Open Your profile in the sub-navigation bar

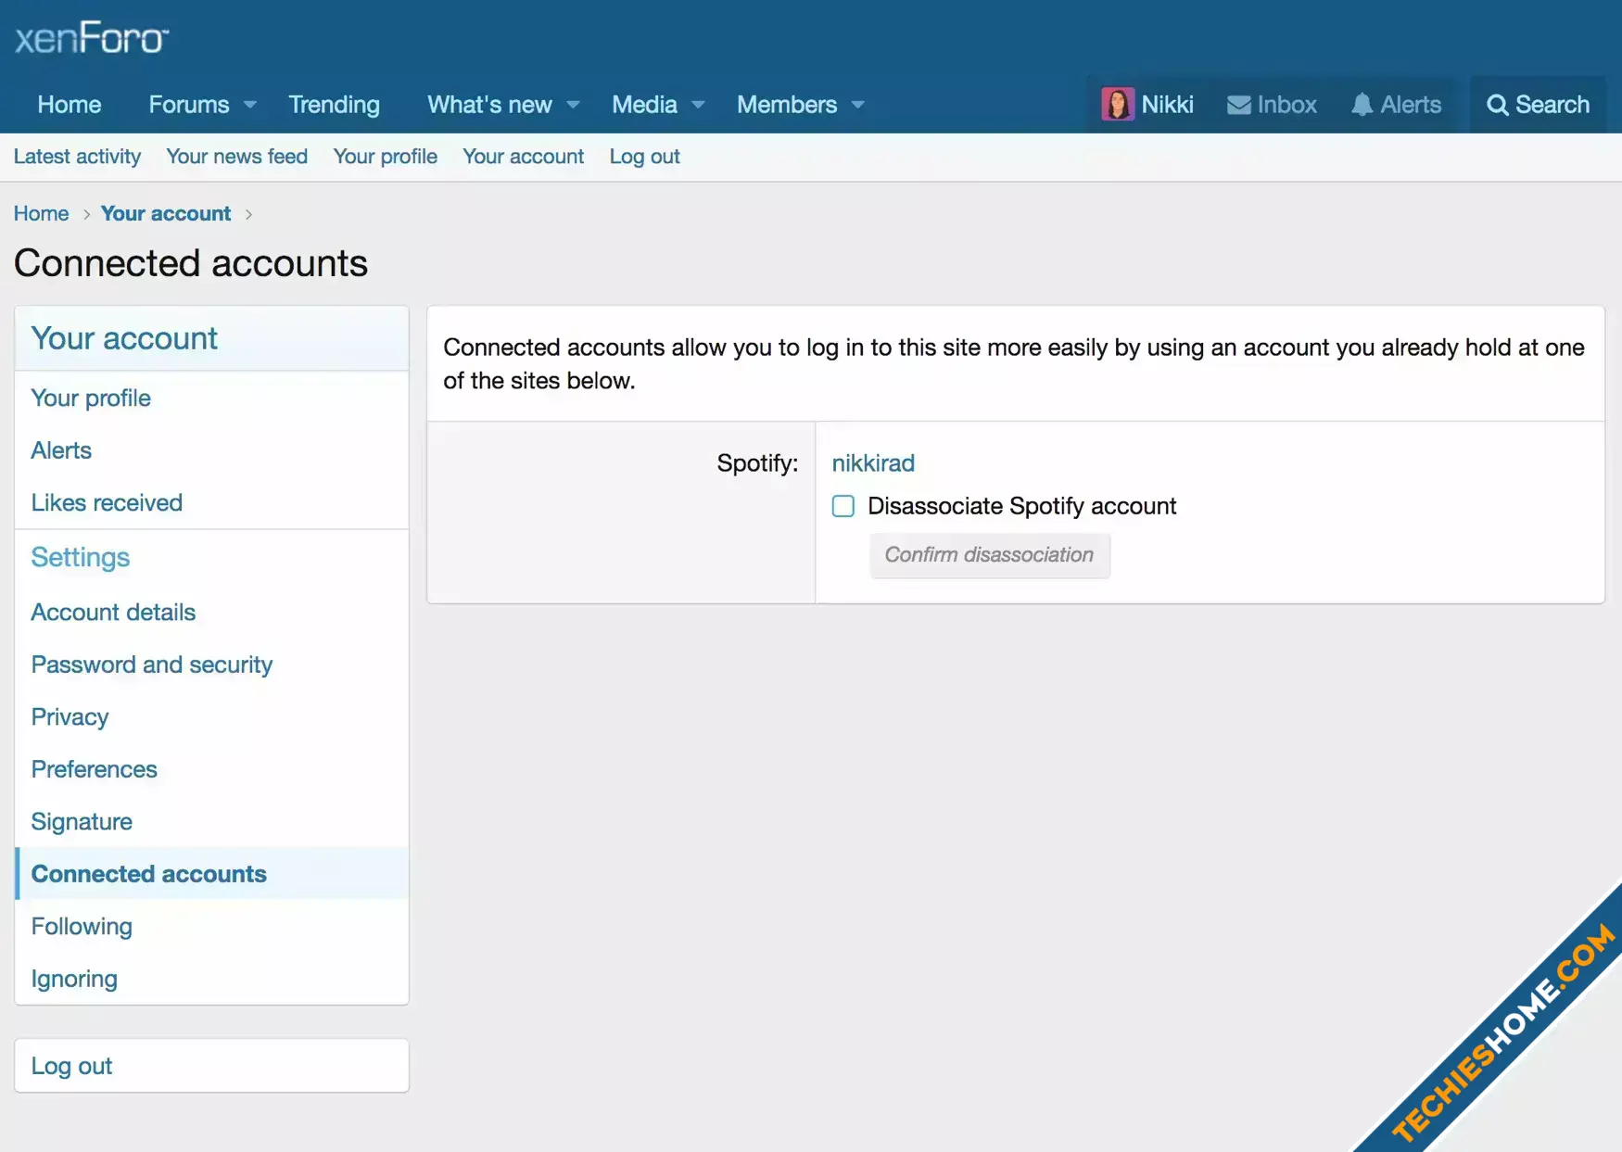(x=385, y=157)
